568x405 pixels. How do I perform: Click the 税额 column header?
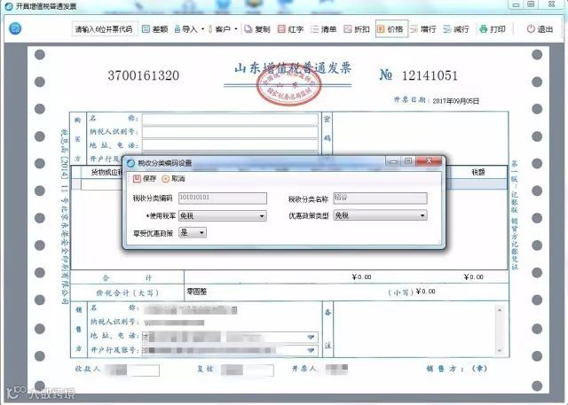click(x=477, y=172)
